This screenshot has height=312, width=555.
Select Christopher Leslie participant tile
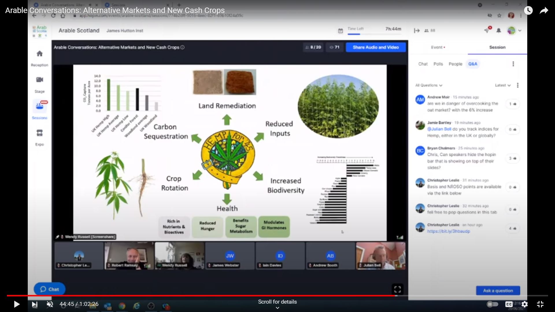(79, 256)
